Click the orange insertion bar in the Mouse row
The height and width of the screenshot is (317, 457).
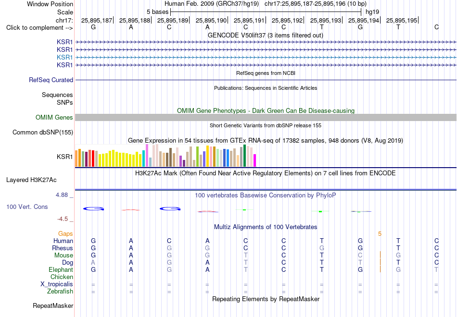[x=380, y=255]
